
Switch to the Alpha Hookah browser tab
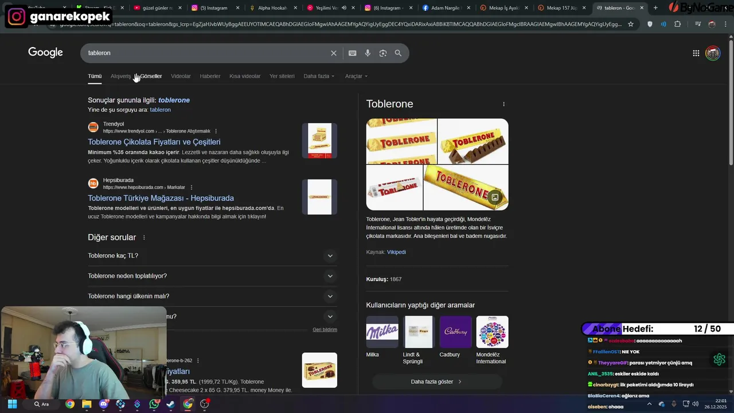pos(273,8)
